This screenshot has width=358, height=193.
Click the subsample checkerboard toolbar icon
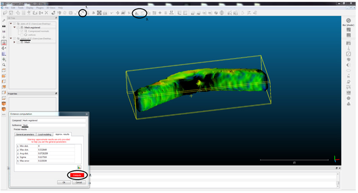pos(99,13)
